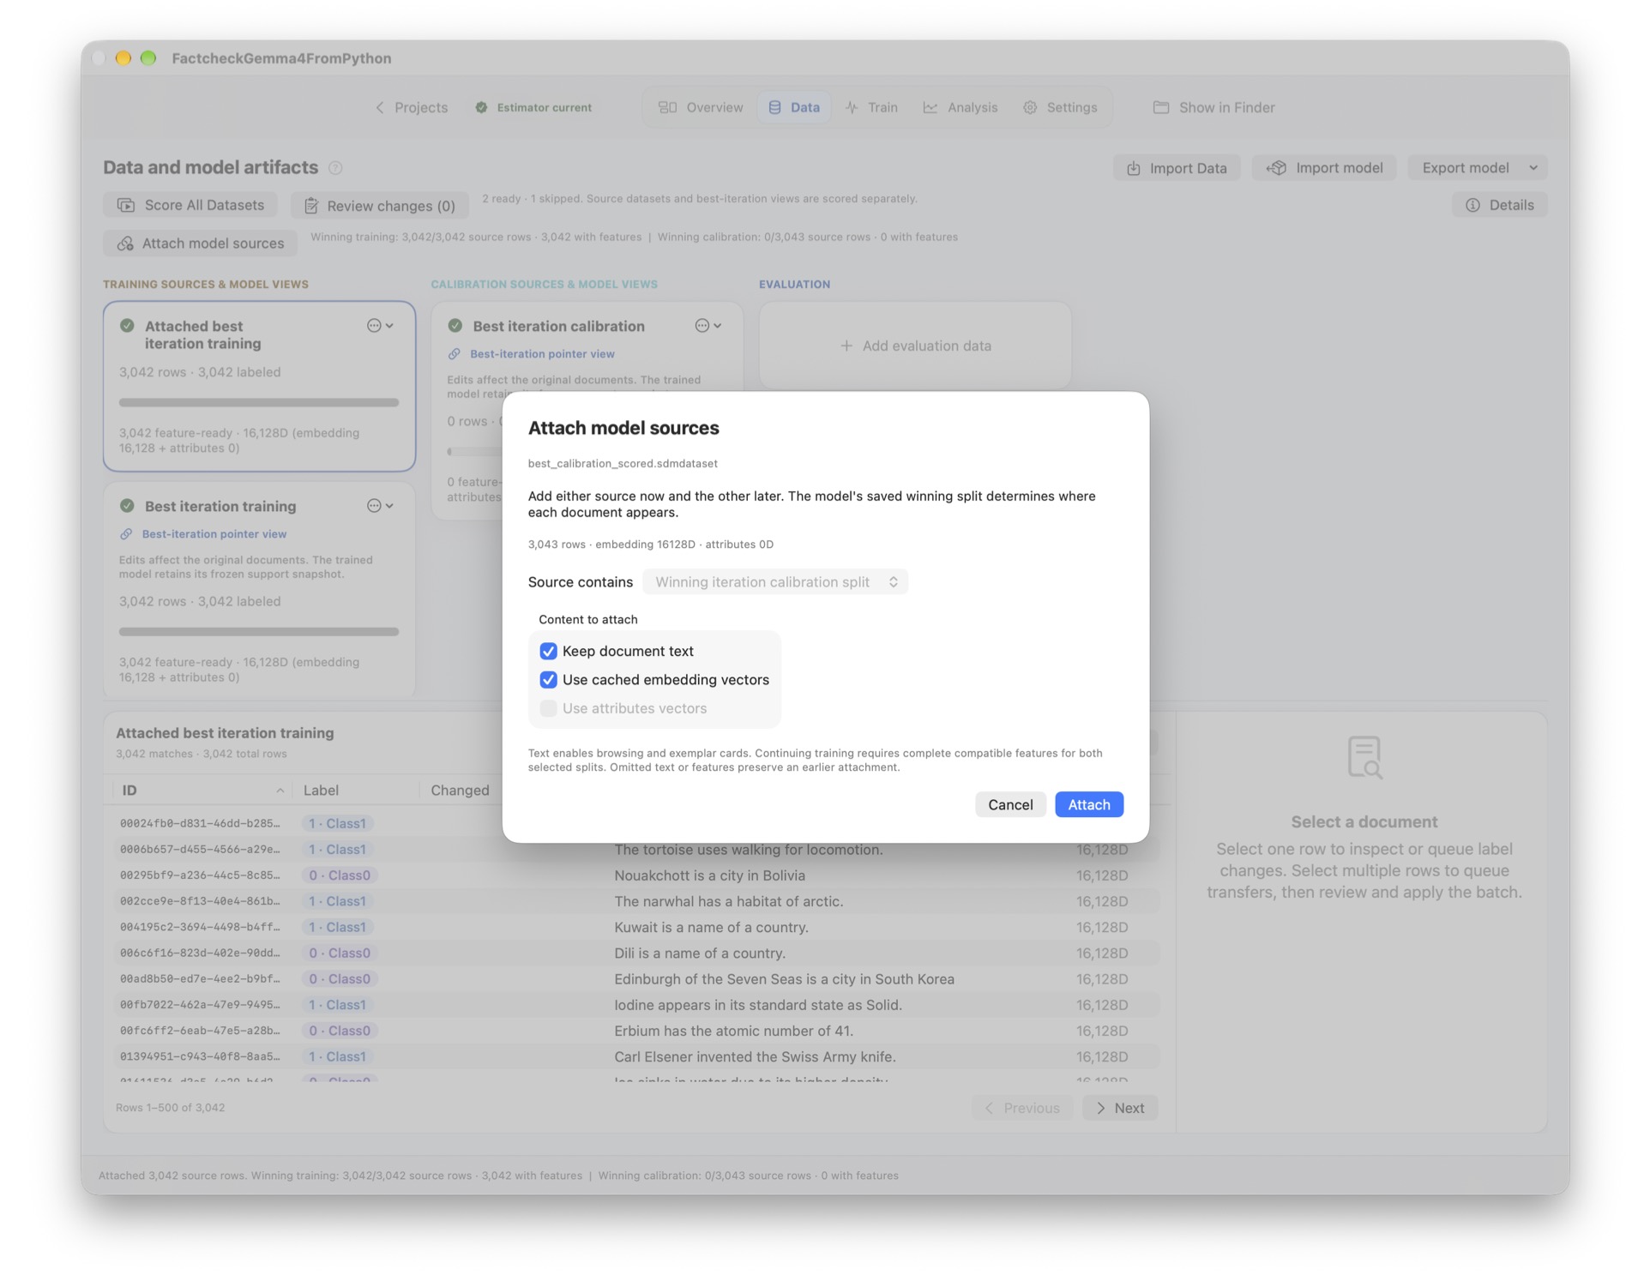Click the Import model cube icon
The height and width of the screenshot is (1275, 1650).
click(1276, 168)
